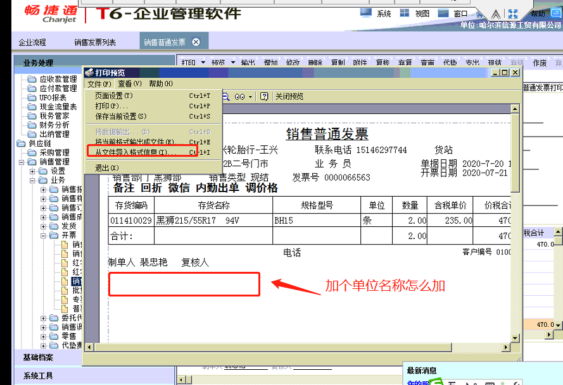
Task: Click the 应付款管理 folder icon
Action: [32, 88]
